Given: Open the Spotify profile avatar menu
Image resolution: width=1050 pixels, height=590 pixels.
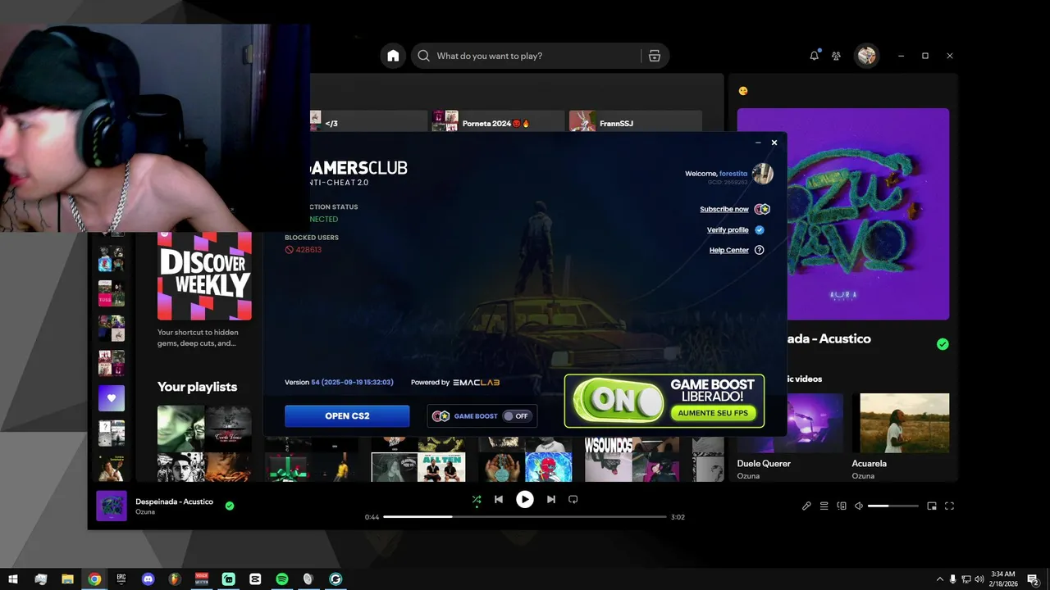Looking at the screenshot, I should point(866,56).
